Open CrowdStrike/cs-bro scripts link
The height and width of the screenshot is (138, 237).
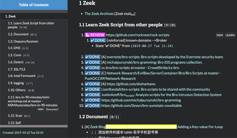pos(140,68)
